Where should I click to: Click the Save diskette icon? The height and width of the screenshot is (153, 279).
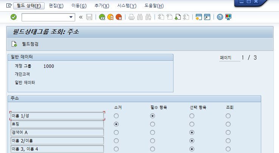point(89,17)
